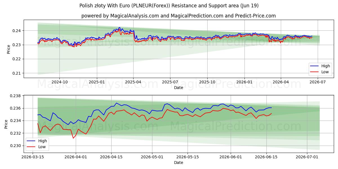This screenshot has width=338, height=169.
Task: Click the bottom chart x-axis label '2026-04-01'
Action: [x=76, y=157]
